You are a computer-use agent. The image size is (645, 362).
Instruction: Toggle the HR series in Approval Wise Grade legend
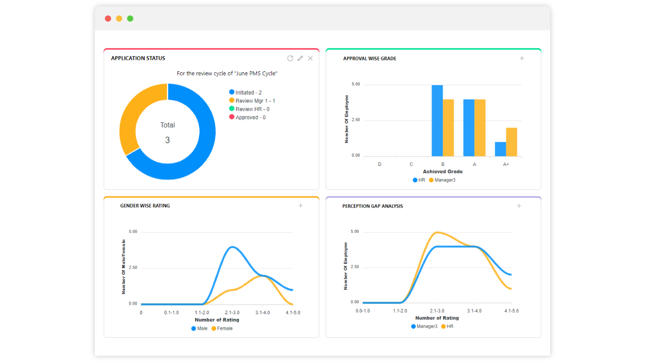click(419, 180)
